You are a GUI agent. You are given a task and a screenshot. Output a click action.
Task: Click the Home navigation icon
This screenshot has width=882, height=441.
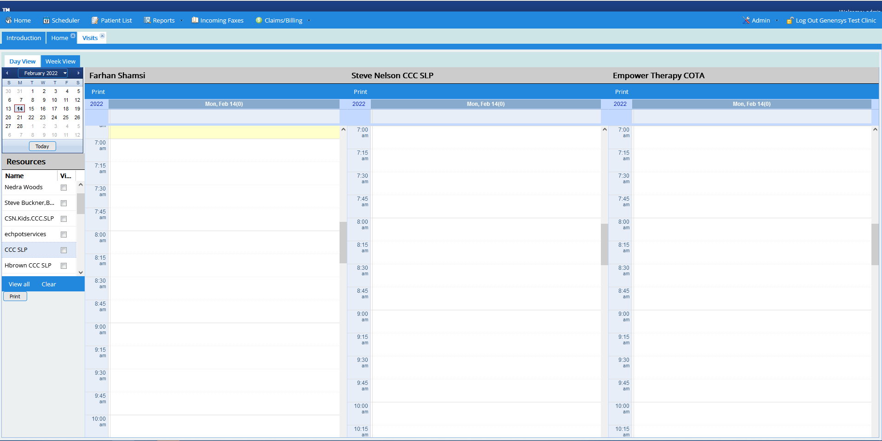tap(8, 20)
